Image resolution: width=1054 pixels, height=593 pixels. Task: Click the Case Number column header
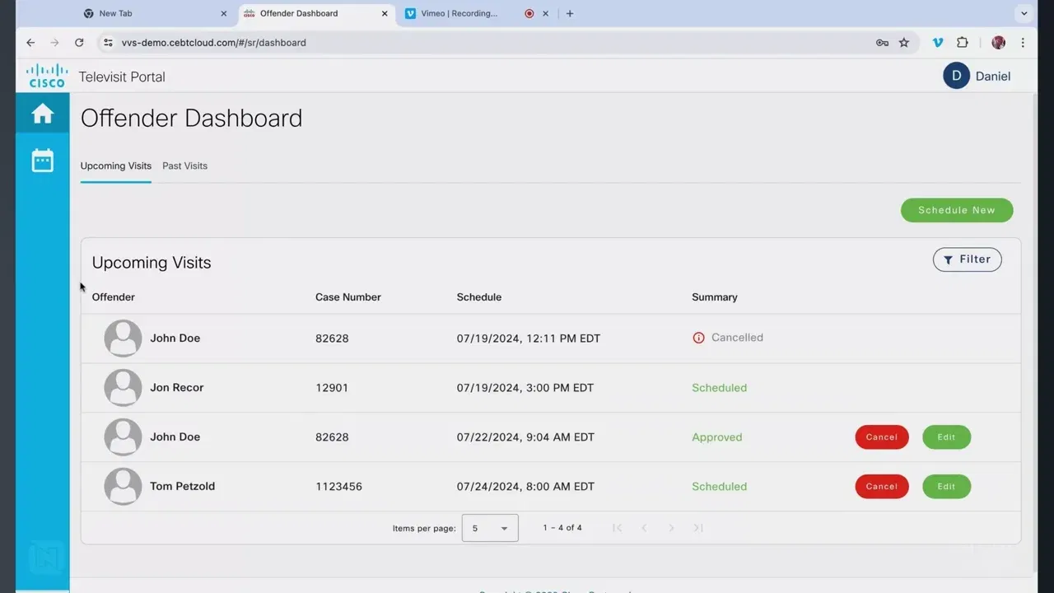click(x=348, y=297)
